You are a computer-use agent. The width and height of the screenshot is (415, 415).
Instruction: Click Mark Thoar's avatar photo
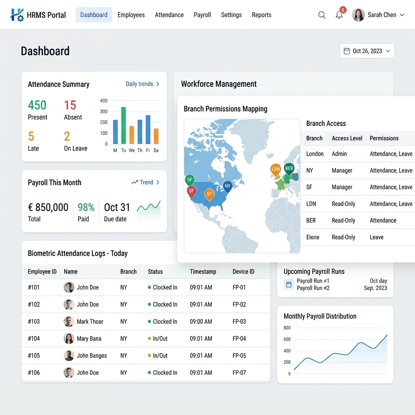click(69, 321)
